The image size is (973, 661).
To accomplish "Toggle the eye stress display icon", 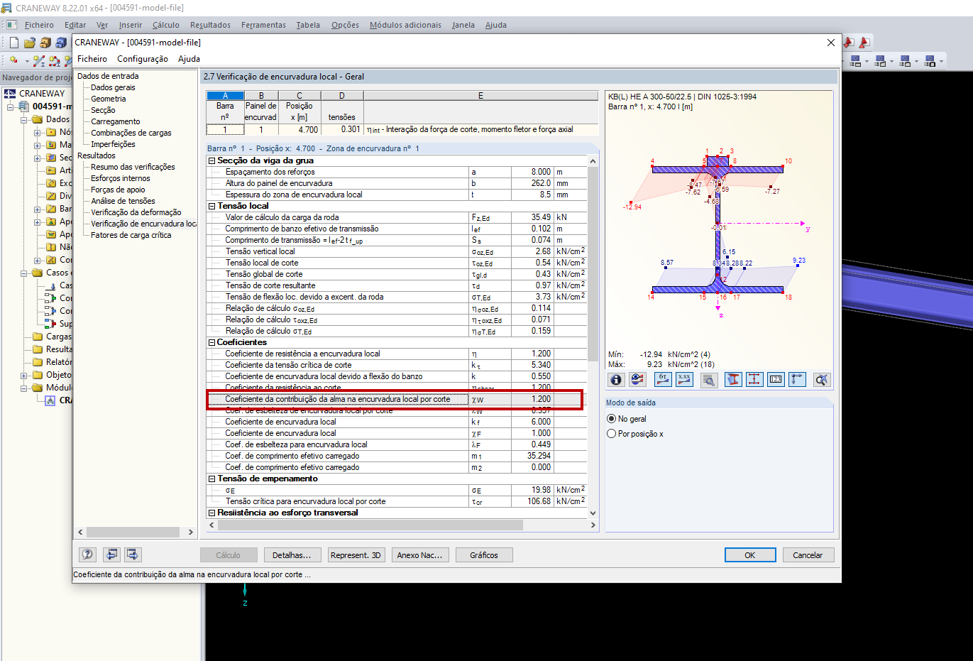I will coord(637,380).
